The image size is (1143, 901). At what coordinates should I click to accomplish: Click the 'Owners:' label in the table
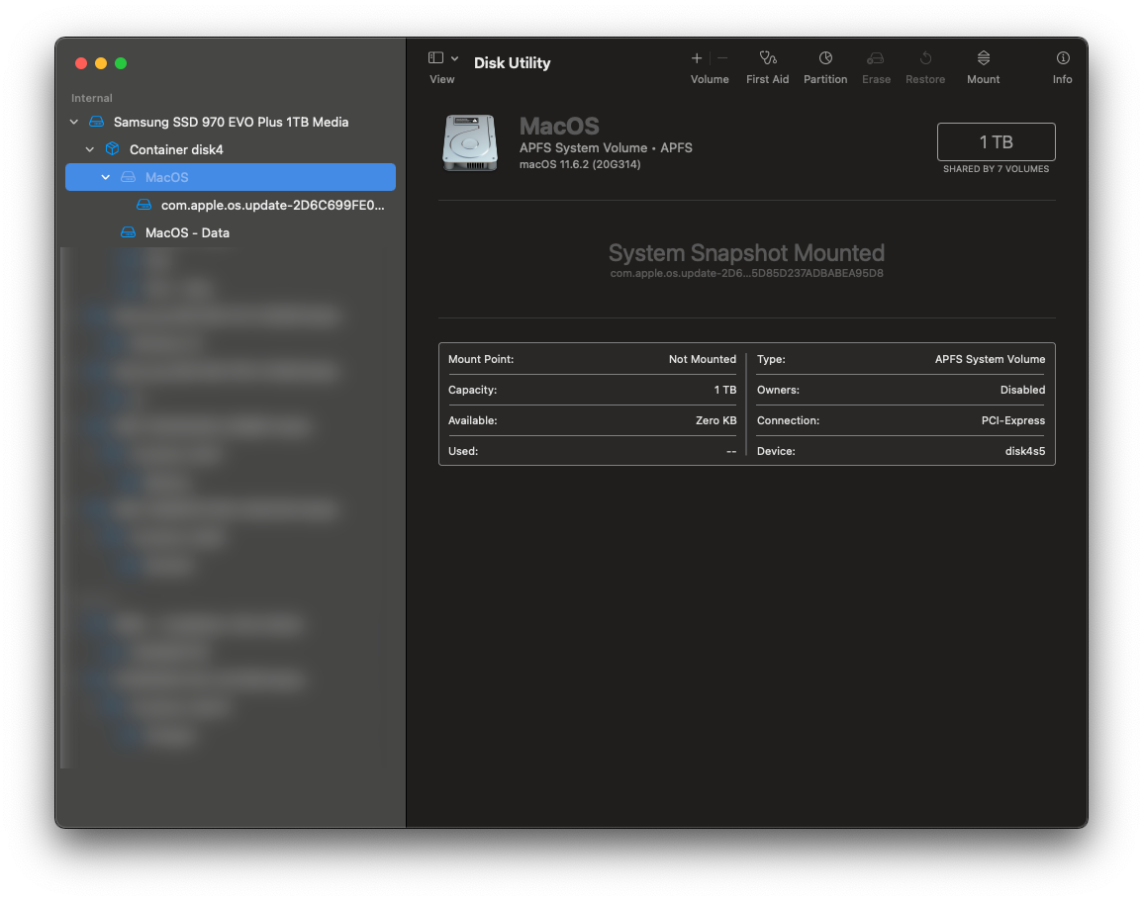[778, 390]
